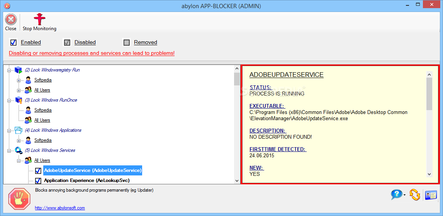
Task: Click the EXECUTABLE: heading in details
Action: point(267,106)
